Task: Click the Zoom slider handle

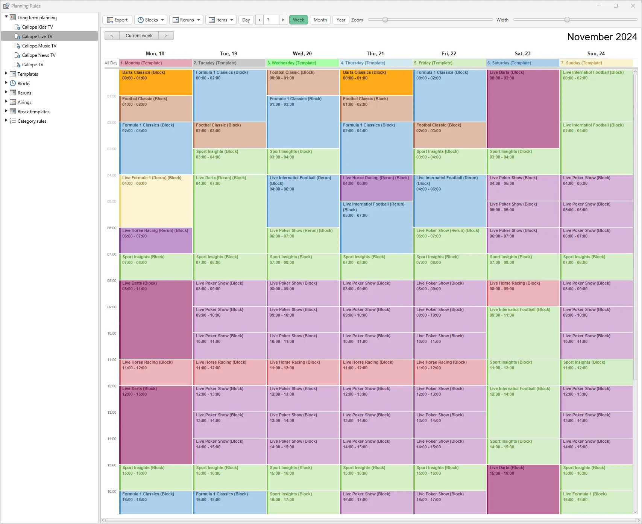Action: pyautogui.click(x=385, y=20)
